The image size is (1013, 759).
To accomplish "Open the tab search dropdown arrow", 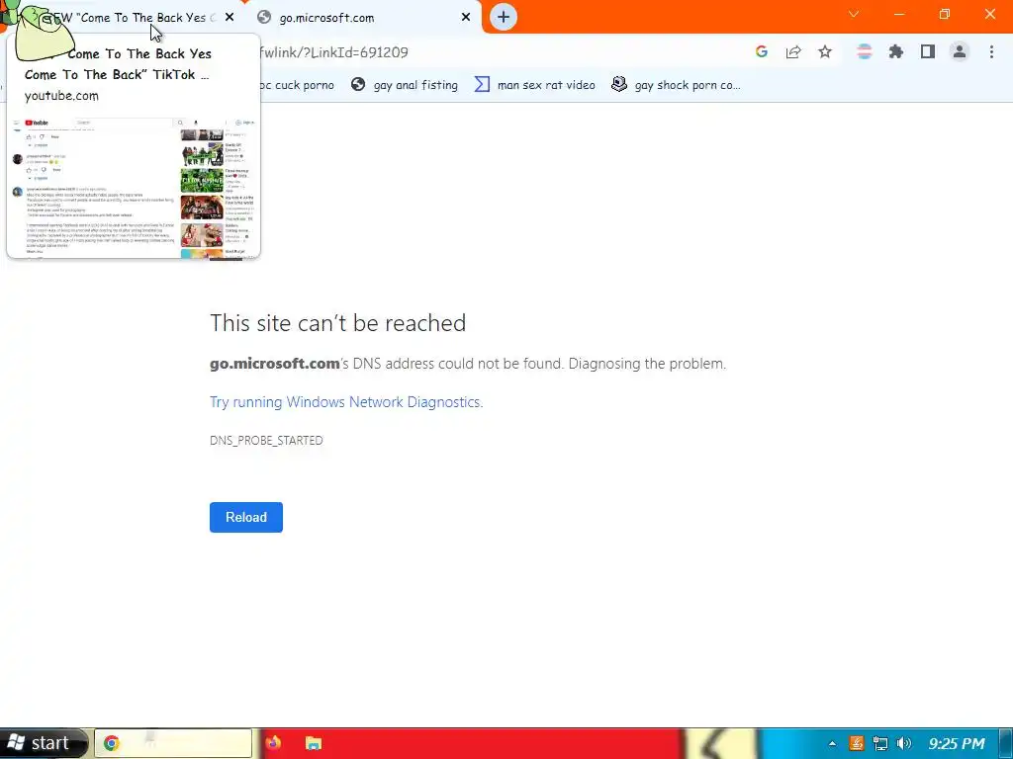I will 854,14.
